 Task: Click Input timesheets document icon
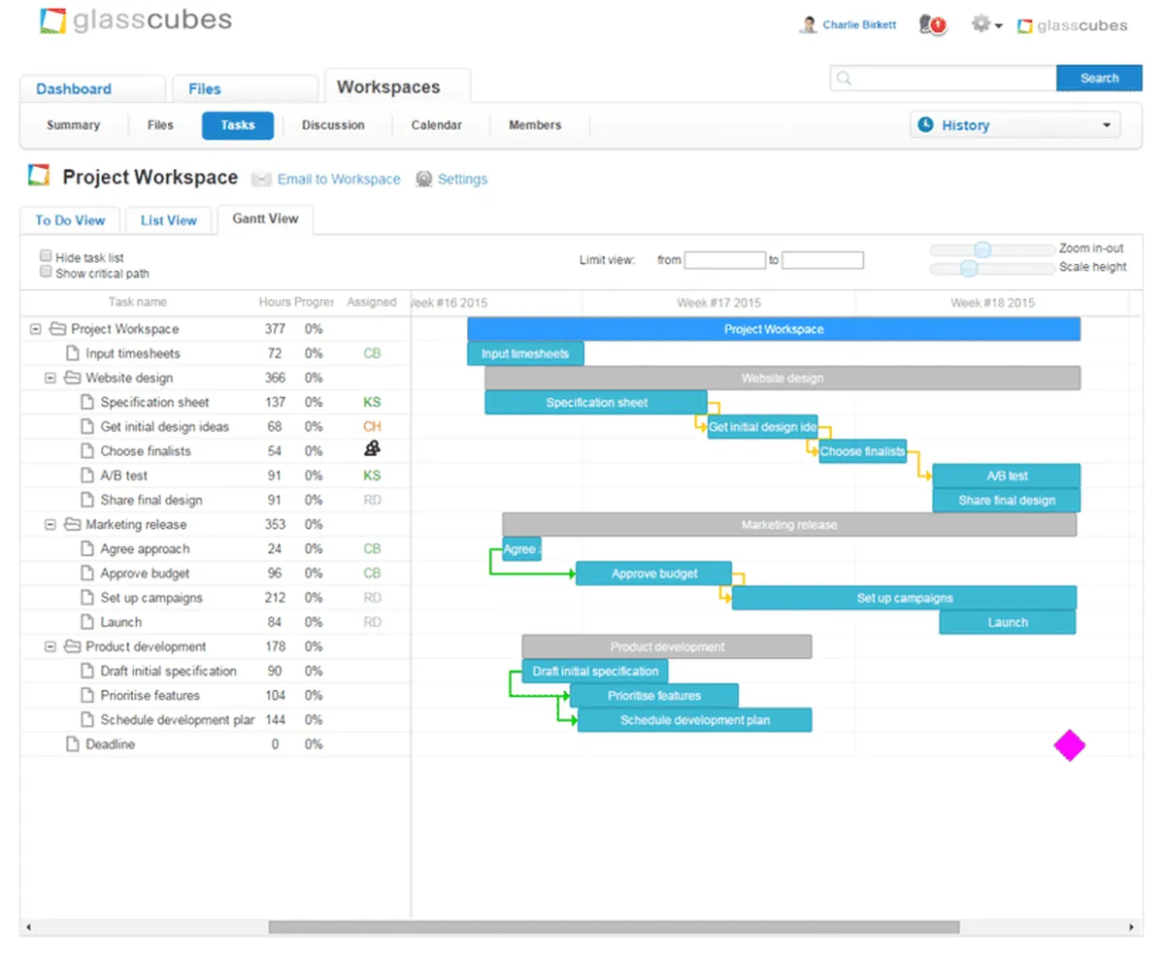point(71,353)
